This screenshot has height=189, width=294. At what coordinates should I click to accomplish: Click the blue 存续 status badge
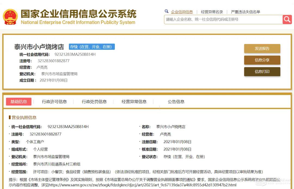pos(92,47)
